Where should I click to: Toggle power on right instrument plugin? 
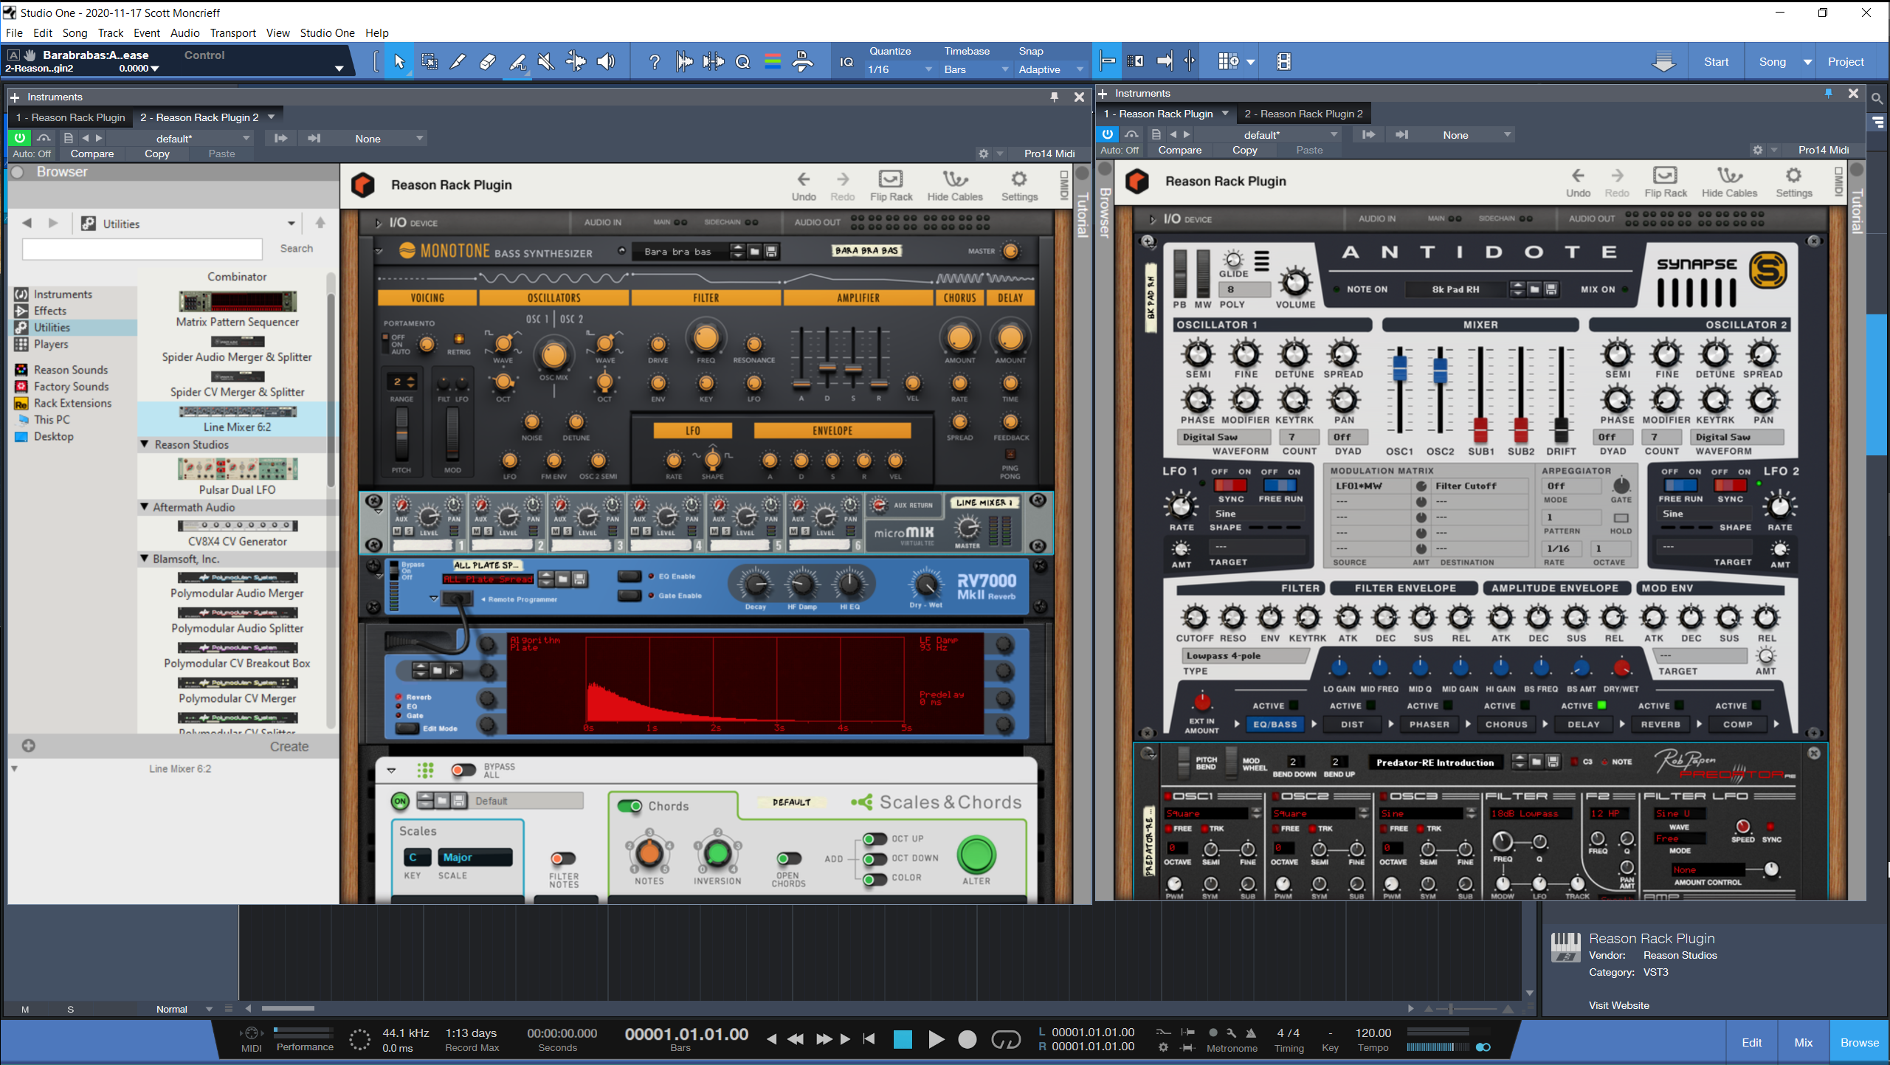pos(1107,134)
